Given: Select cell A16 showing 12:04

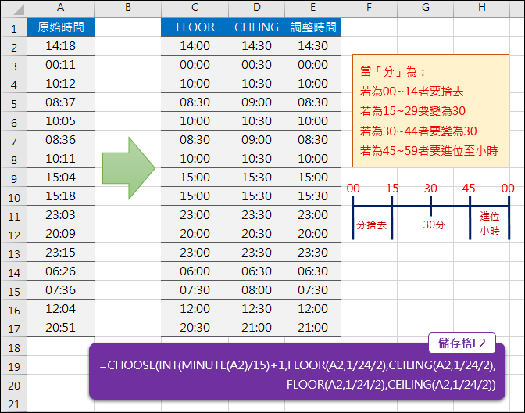Looking at the screenshot, I should [x=61, y=309].
